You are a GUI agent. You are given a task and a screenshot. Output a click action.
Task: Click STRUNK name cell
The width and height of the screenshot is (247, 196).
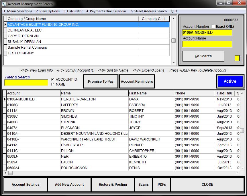(x=94, y=122)
